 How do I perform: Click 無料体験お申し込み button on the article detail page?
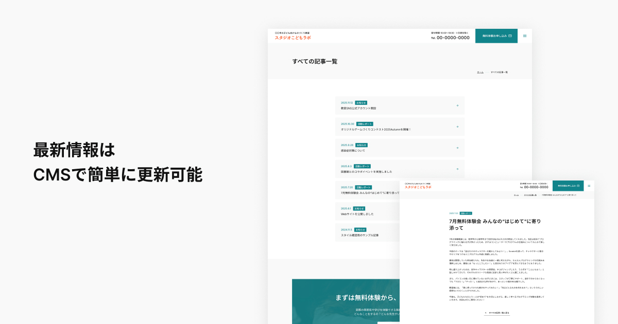point(568,186)
